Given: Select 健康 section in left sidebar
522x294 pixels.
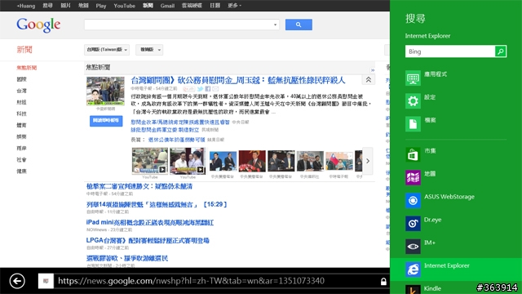Looking at the screenshot, I should 22,171.
